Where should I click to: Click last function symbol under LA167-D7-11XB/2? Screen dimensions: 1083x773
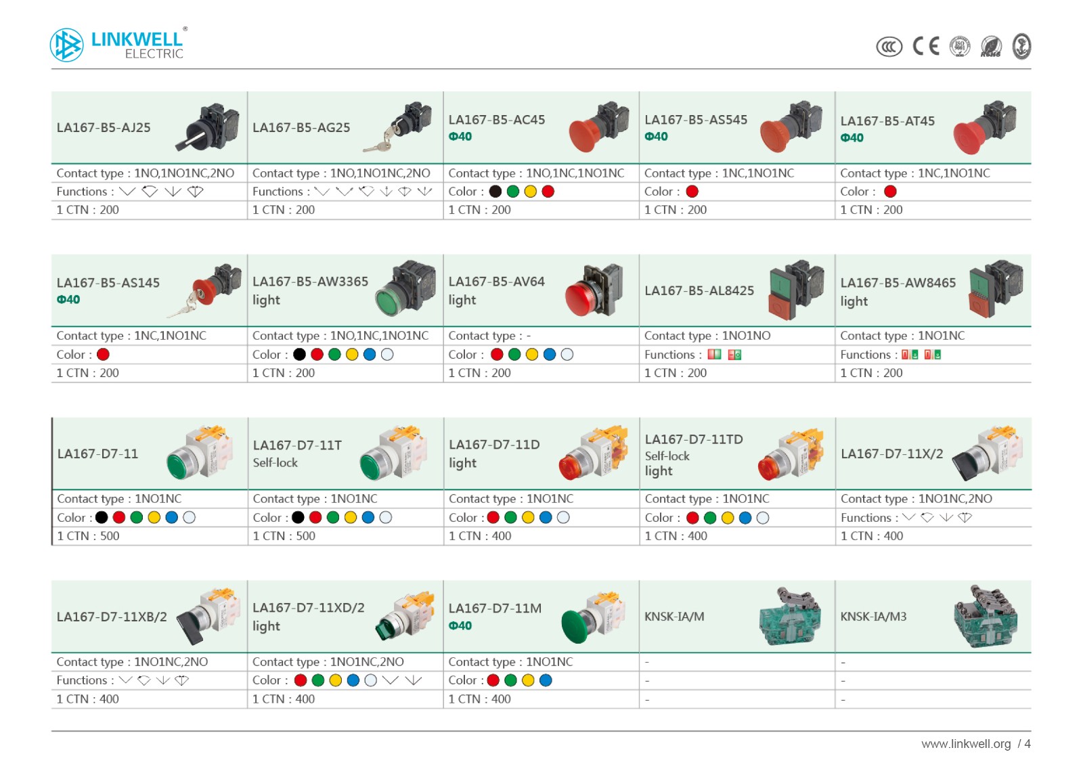tap(182, 680)
